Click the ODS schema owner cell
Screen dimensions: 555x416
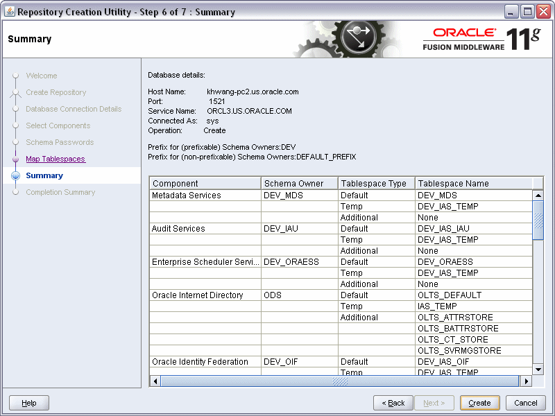[300, 295]
